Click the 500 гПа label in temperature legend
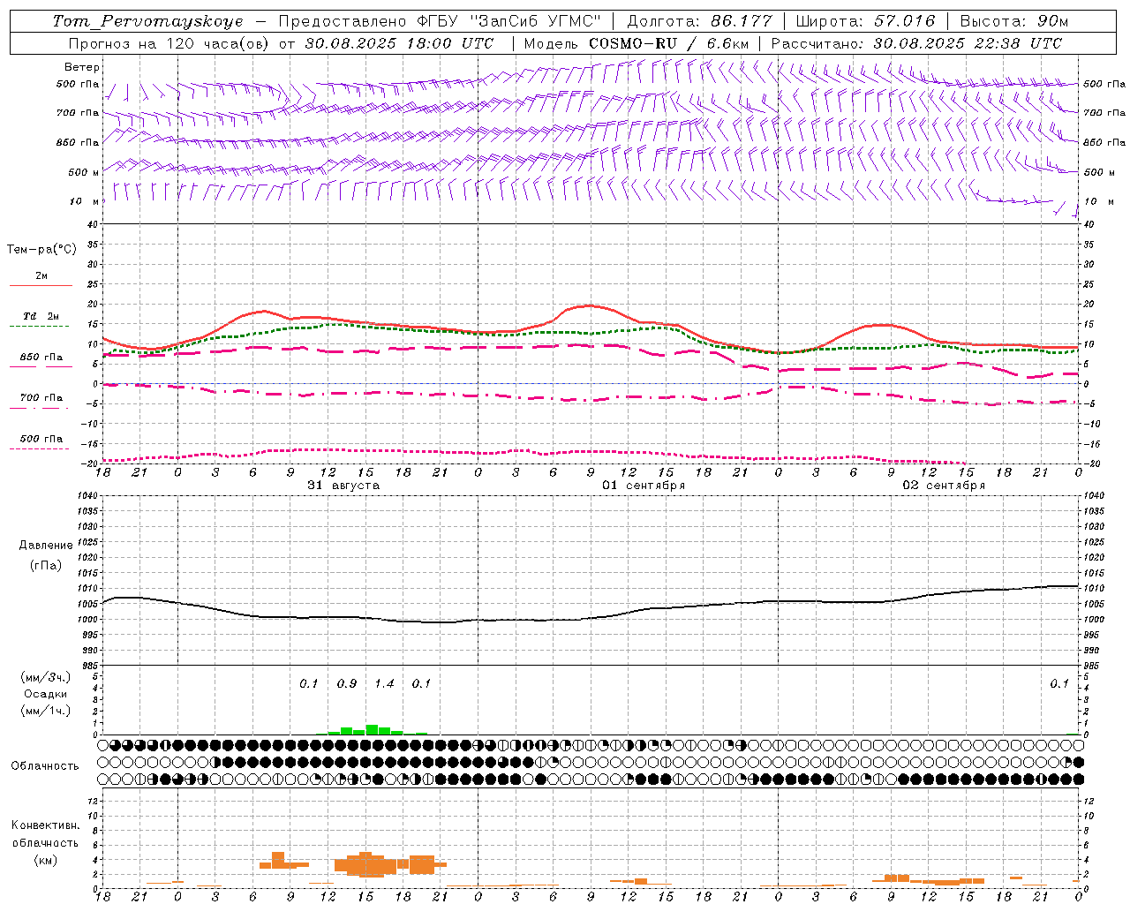Image resolution: width=1130 pixels, height=904 pixels. (x=41, y=439)
